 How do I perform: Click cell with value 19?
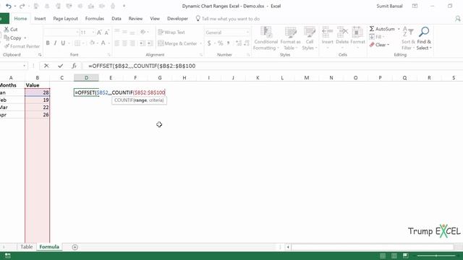37,100
